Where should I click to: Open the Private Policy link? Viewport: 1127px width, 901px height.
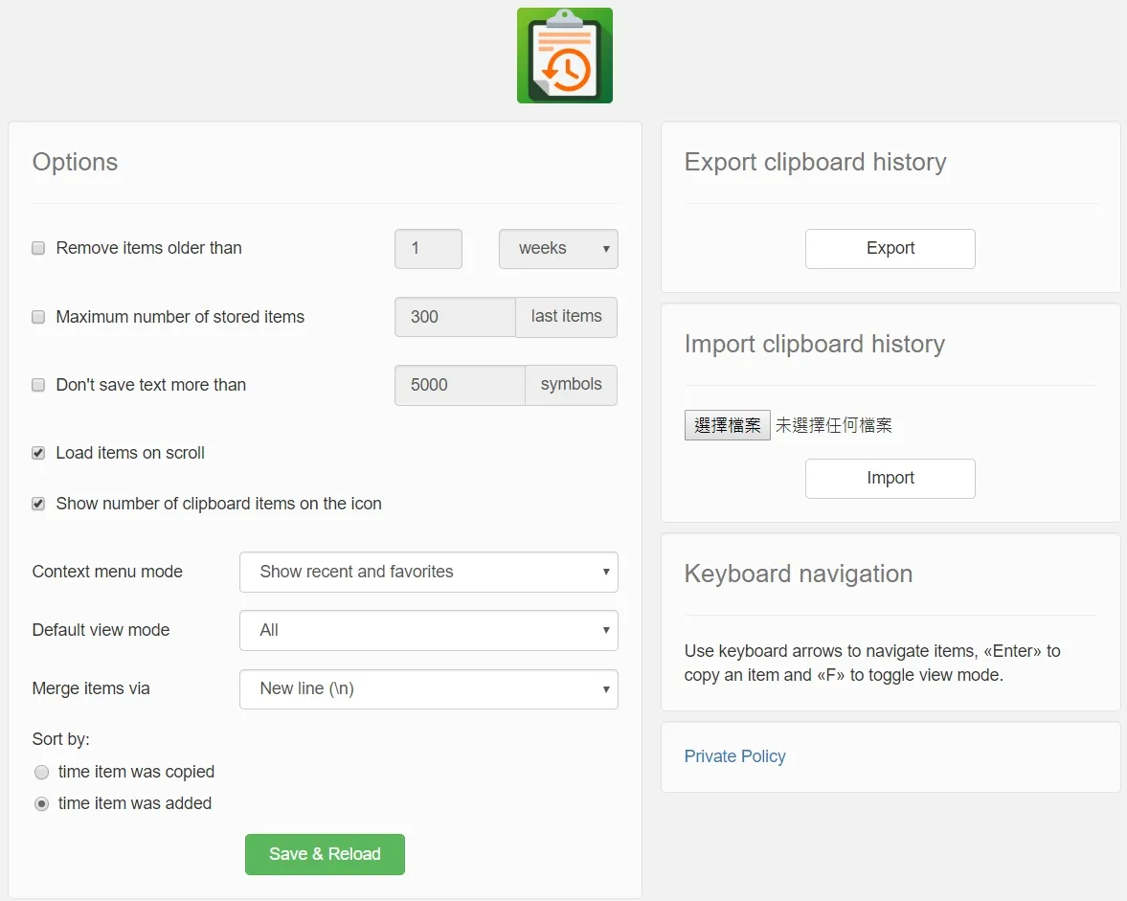(x=734, y=756)
